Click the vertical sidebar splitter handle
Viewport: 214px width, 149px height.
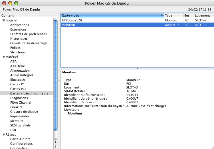coord(59,81)
